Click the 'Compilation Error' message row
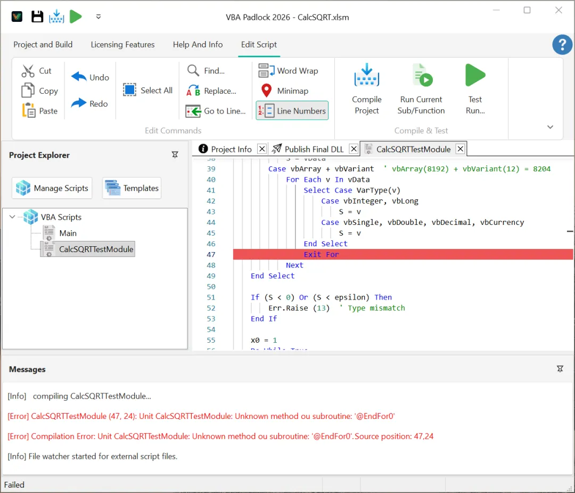 pos(220,436)
